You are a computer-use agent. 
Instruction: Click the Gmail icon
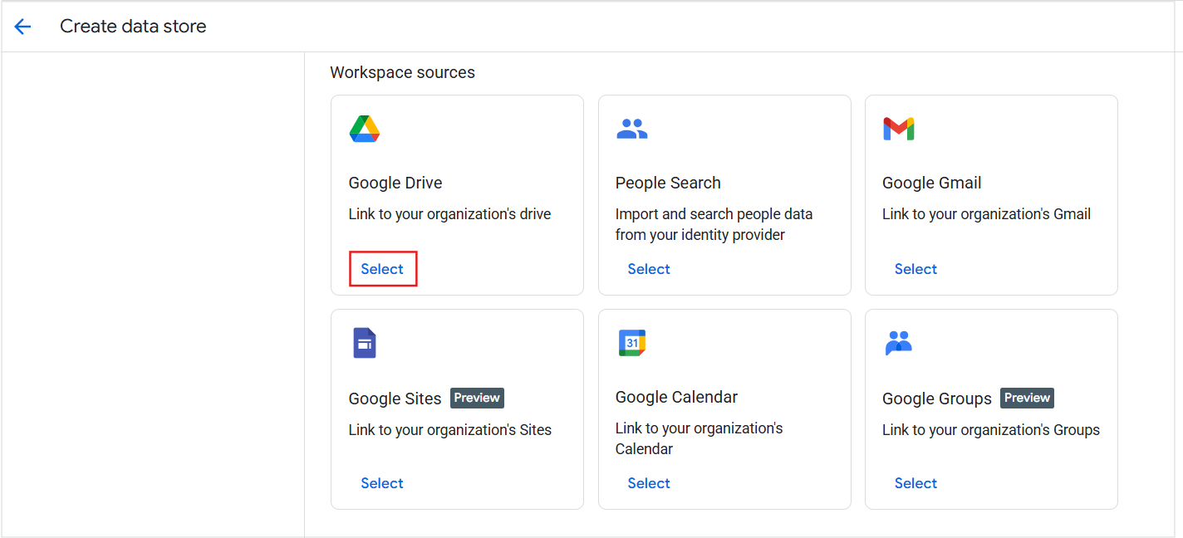[x=900, y=129]
